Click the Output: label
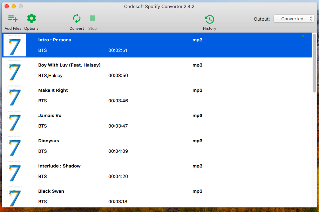 [x=262, y=19]
